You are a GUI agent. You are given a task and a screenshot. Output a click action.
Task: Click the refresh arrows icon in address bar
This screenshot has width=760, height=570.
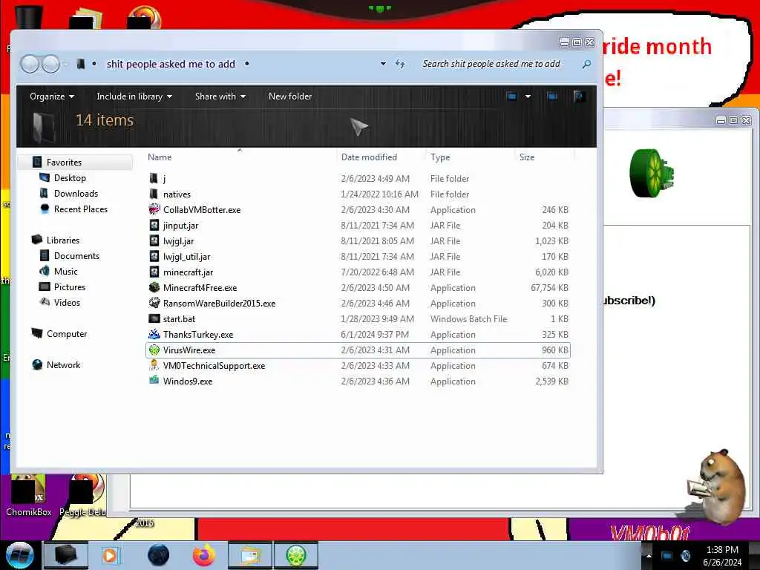[x=400, y=64]
